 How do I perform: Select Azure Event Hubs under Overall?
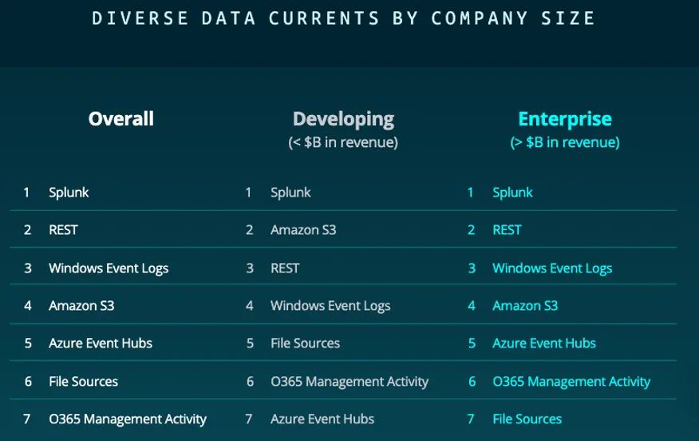(101, 344)
